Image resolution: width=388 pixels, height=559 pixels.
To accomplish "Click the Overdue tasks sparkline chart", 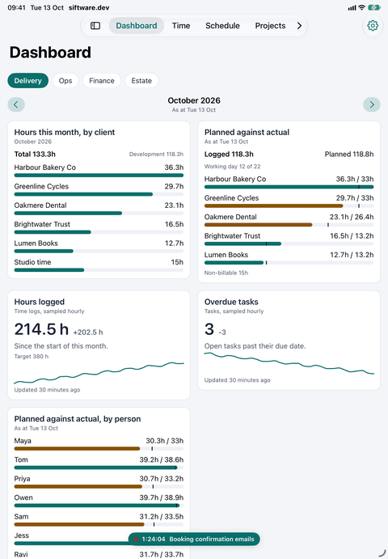I will click(x=289, y=363).
